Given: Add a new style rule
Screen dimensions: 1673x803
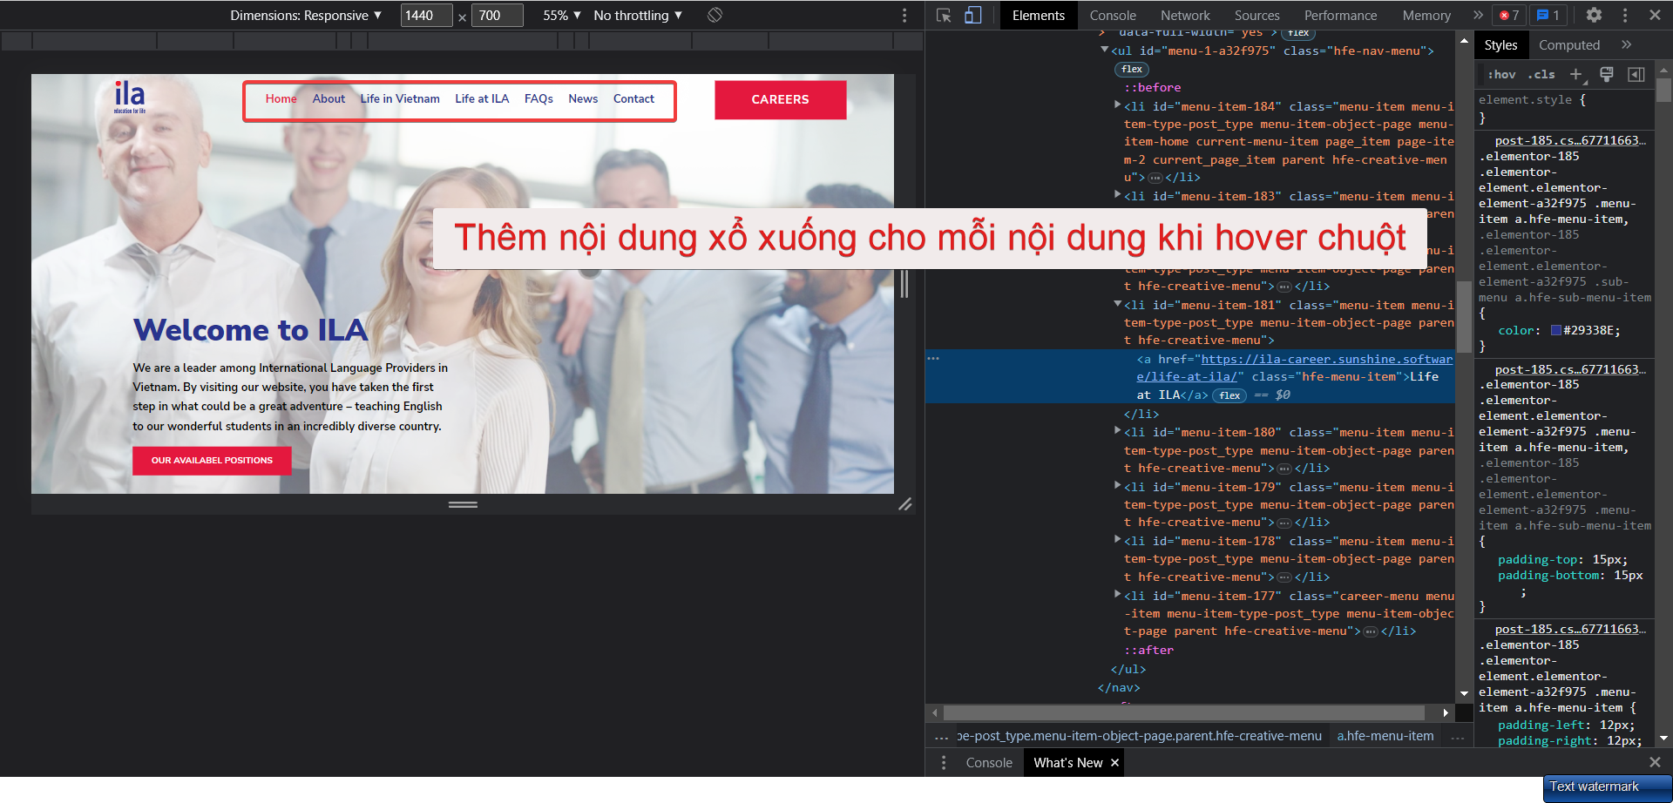Looking at the screenshot, I should click(x=1576, y=74).
